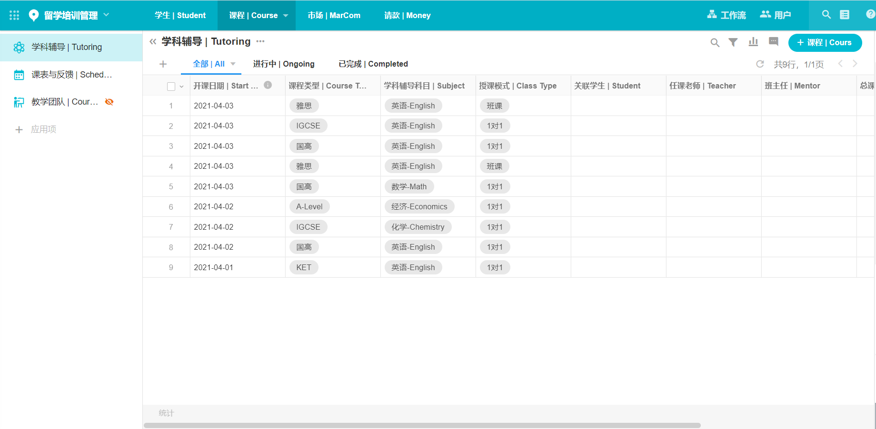The image size is (876, 429).
Task: Open the 课程 | Course menu dropdown arrow
Action: (286, 16)
